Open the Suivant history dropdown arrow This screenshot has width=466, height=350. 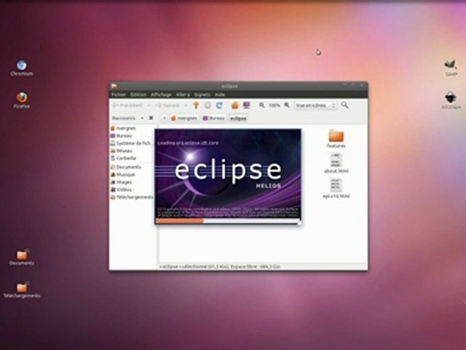[x=186, y=105]
